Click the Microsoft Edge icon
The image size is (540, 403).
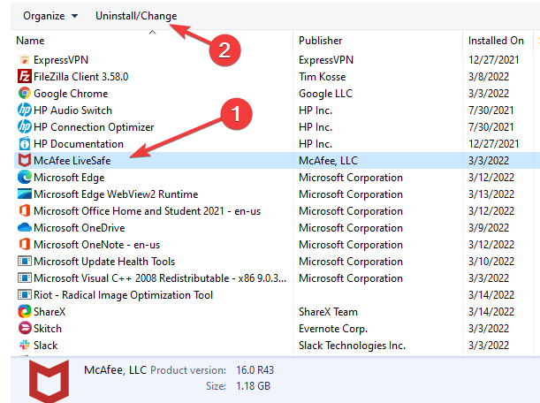point(25,178)
